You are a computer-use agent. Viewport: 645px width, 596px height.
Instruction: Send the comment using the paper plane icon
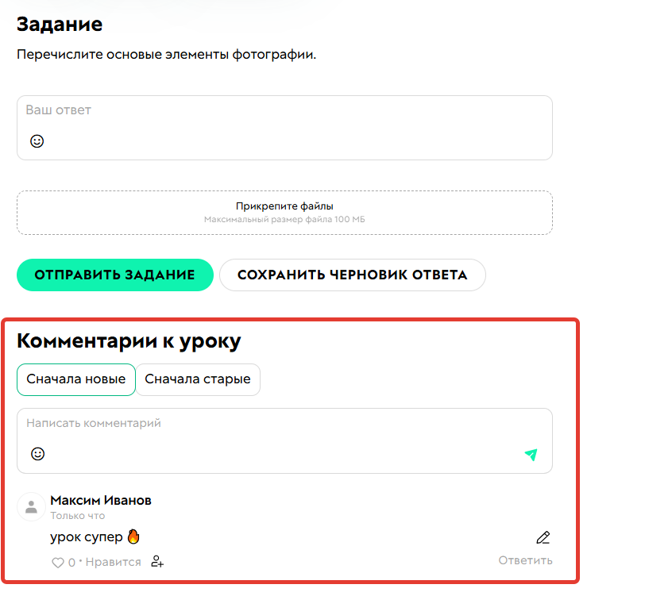tap(531, 455)
